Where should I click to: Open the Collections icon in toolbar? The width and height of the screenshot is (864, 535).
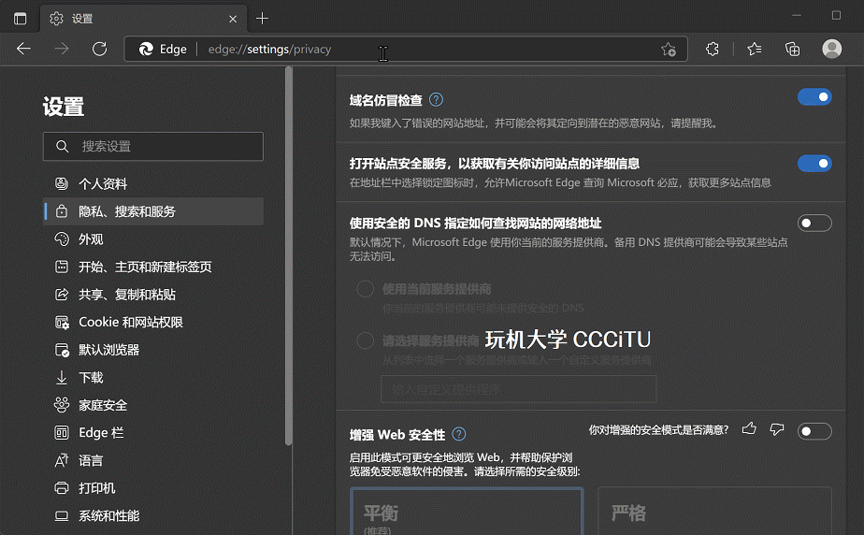pyautogui.click(x=793, y=50)
